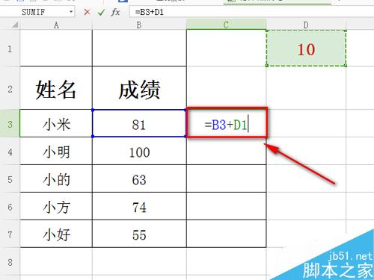Screen dimensions: 374x280
Task: Click cell with name 小好
Action: 56,234
